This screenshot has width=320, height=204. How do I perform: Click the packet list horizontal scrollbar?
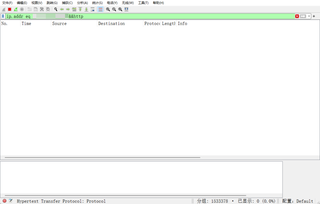[102, 158]
